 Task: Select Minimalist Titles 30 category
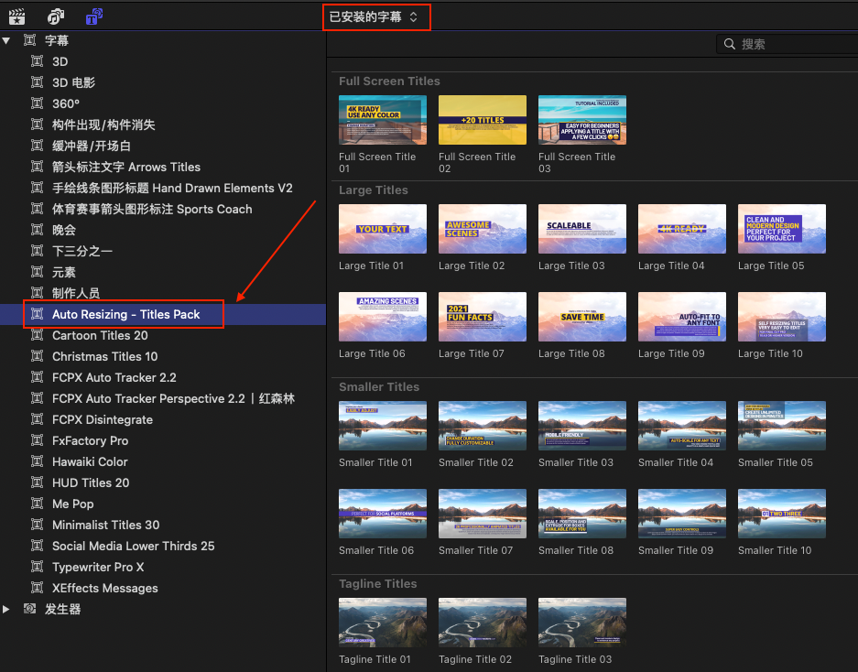(x=105, y=525)
